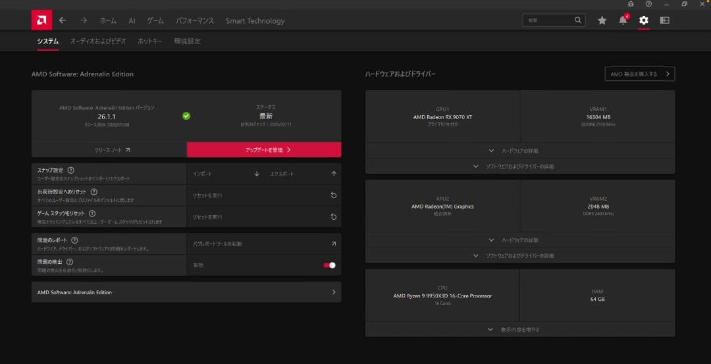The image size is (711, 364).
Task: Click the AMD logo home icon
Action: (41, 20)
